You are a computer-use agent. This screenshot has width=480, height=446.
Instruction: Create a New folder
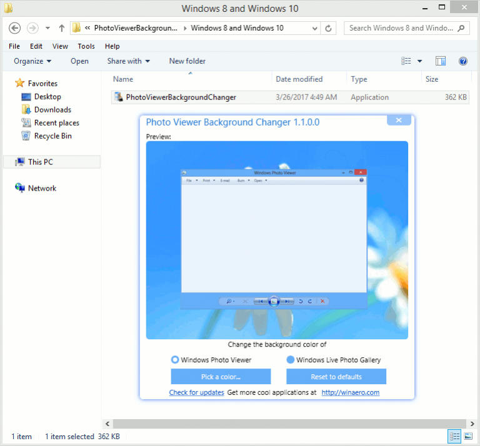point(187,61)
